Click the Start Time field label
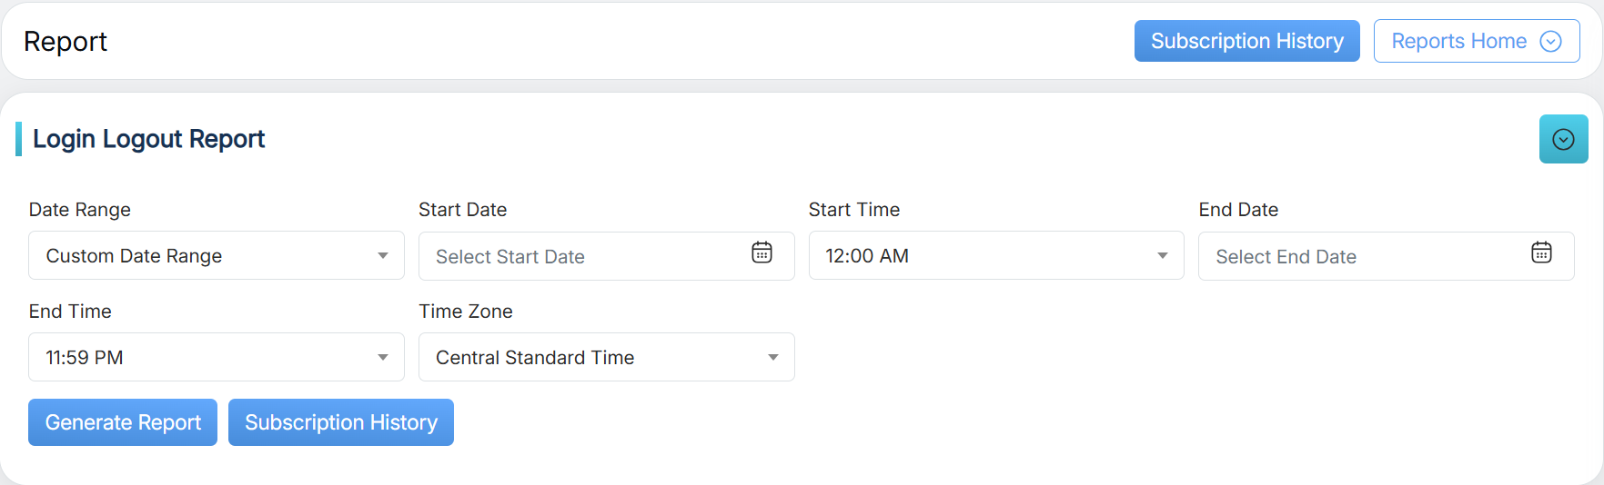1604x485 pixels. pos(854,210)
